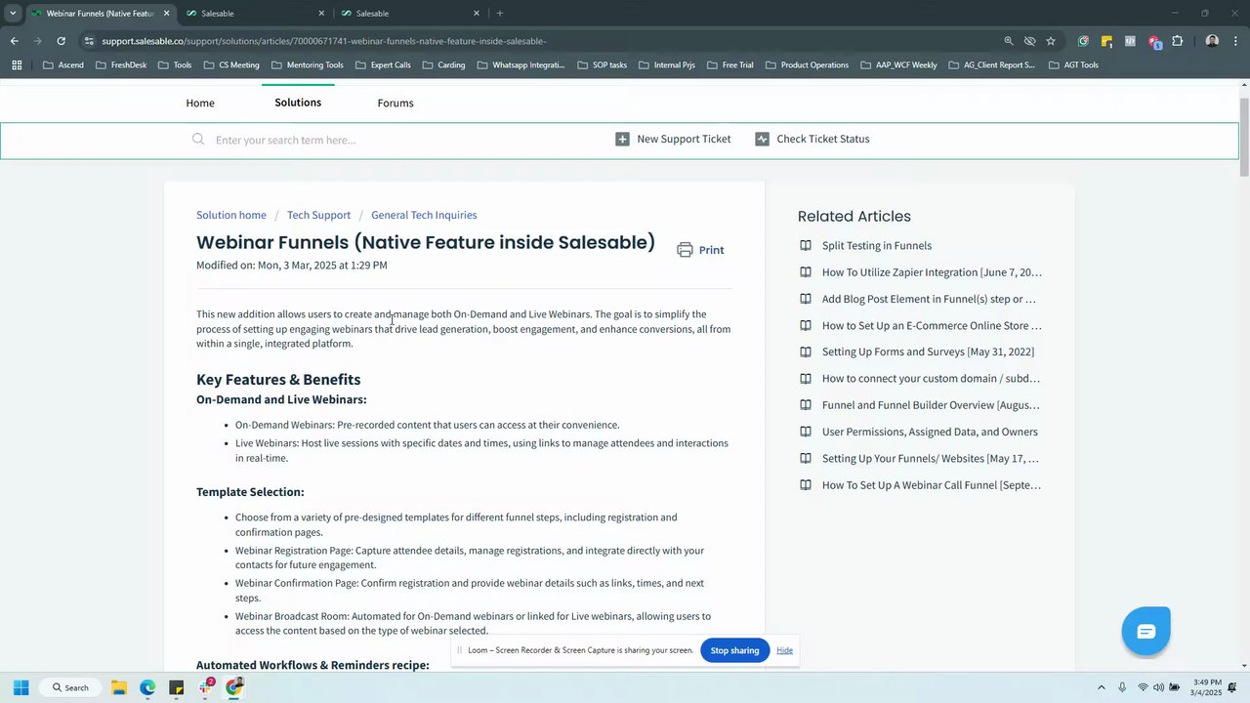
Task: Open the General Tech Inquiries breadcrumb
Action: pos(424,215)
